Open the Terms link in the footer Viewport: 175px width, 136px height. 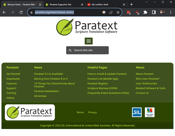[x=80, y=112]
